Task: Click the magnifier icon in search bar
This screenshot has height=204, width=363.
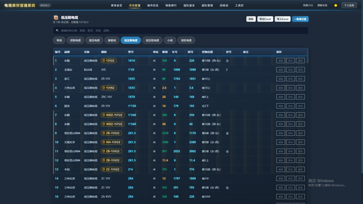Action: click(x=57, y=30)
